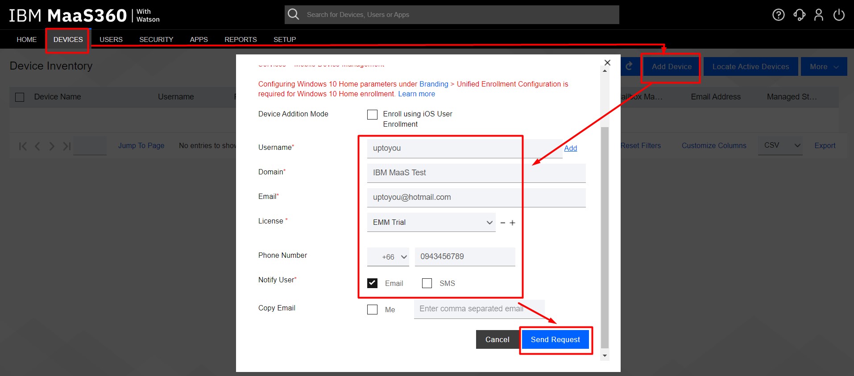Image resolution: width=854 pixels, height=376 pixels.
Task: Click the Username column header
Action: [176, 97]
